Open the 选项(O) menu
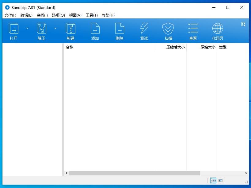The height and width of the screenshot is (188, 251). 58,15
